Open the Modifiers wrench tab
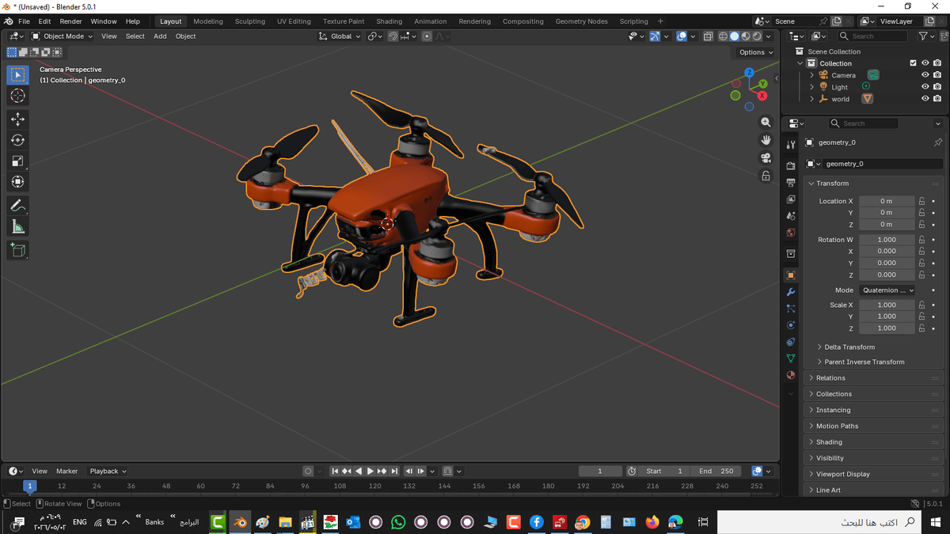Screen dimensions: 950x534 pyautogui.click(x=790, y=292)
